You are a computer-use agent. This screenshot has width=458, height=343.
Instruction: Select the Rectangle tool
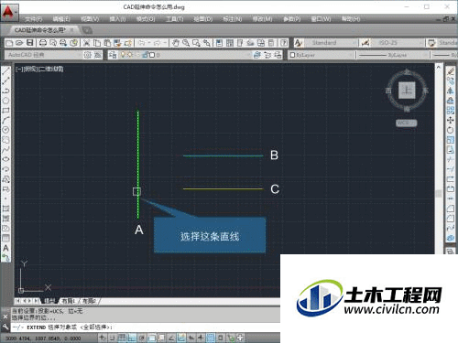[5, 111]
